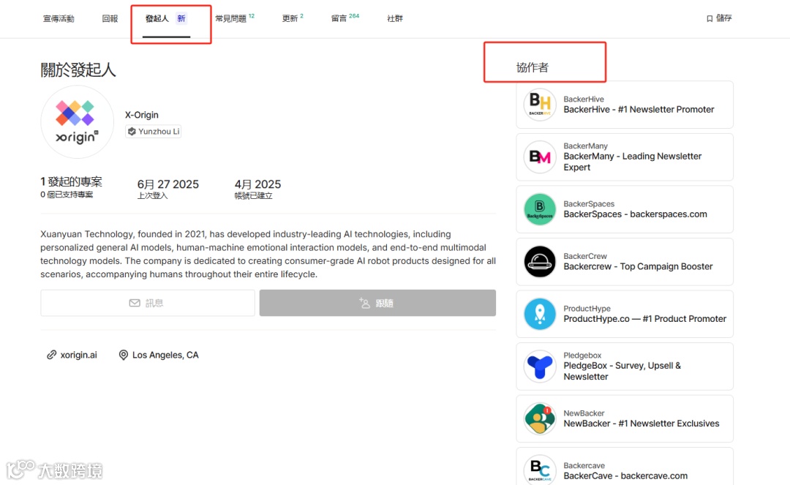
Task: Click the link chain icon beside xorigin.ai
Action: (51, 355)
